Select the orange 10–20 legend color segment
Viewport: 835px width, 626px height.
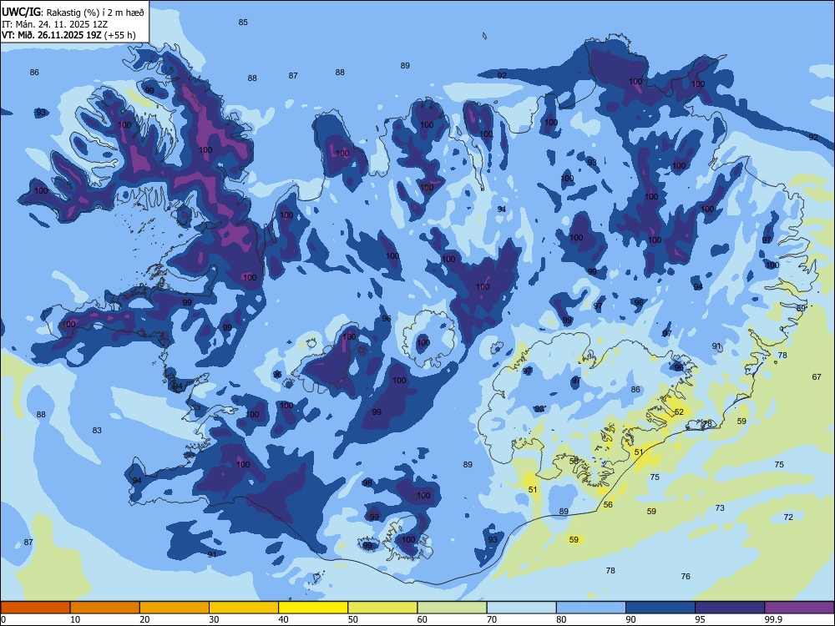105,608
